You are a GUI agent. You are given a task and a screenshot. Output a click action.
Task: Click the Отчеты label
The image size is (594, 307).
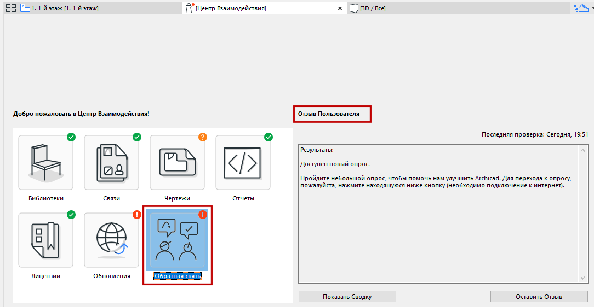tap(243, 198)
